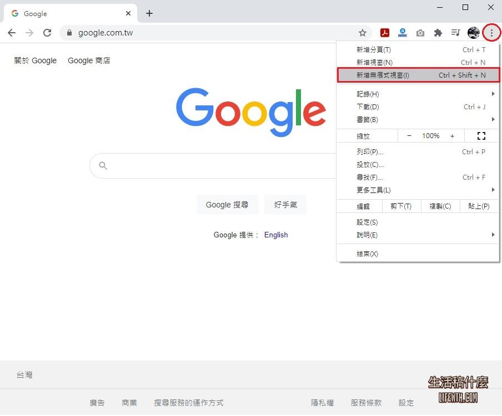This screenshot has height=416, width=502.
Task: Click the Google logo image
Action: [251, 112]
